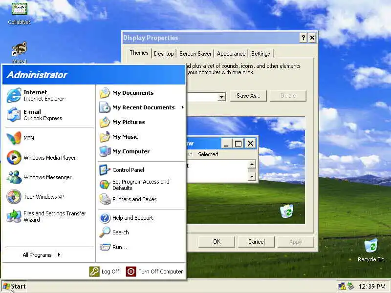
Task: Open Internet Explorer from Start menu
Action: pyautogui.click(x=14, y=95)
